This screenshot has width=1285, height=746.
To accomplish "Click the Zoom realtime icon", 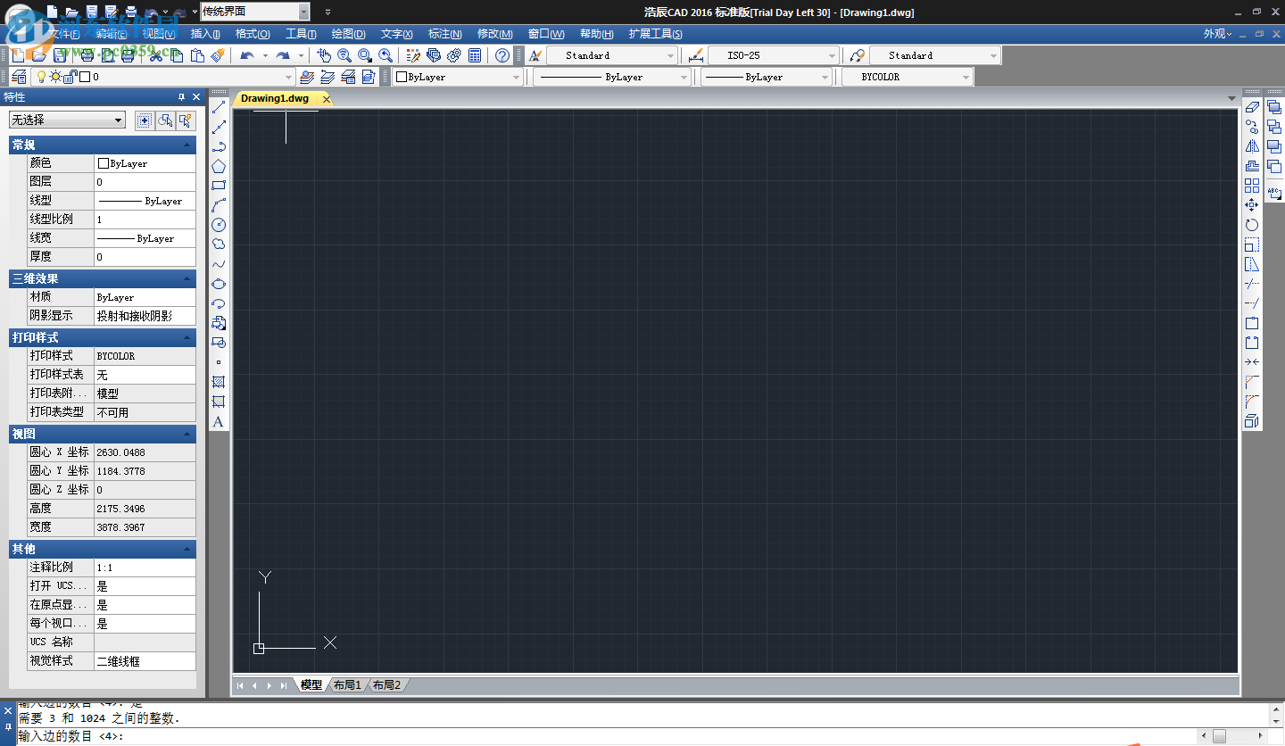I will click(x=344, y=55).
